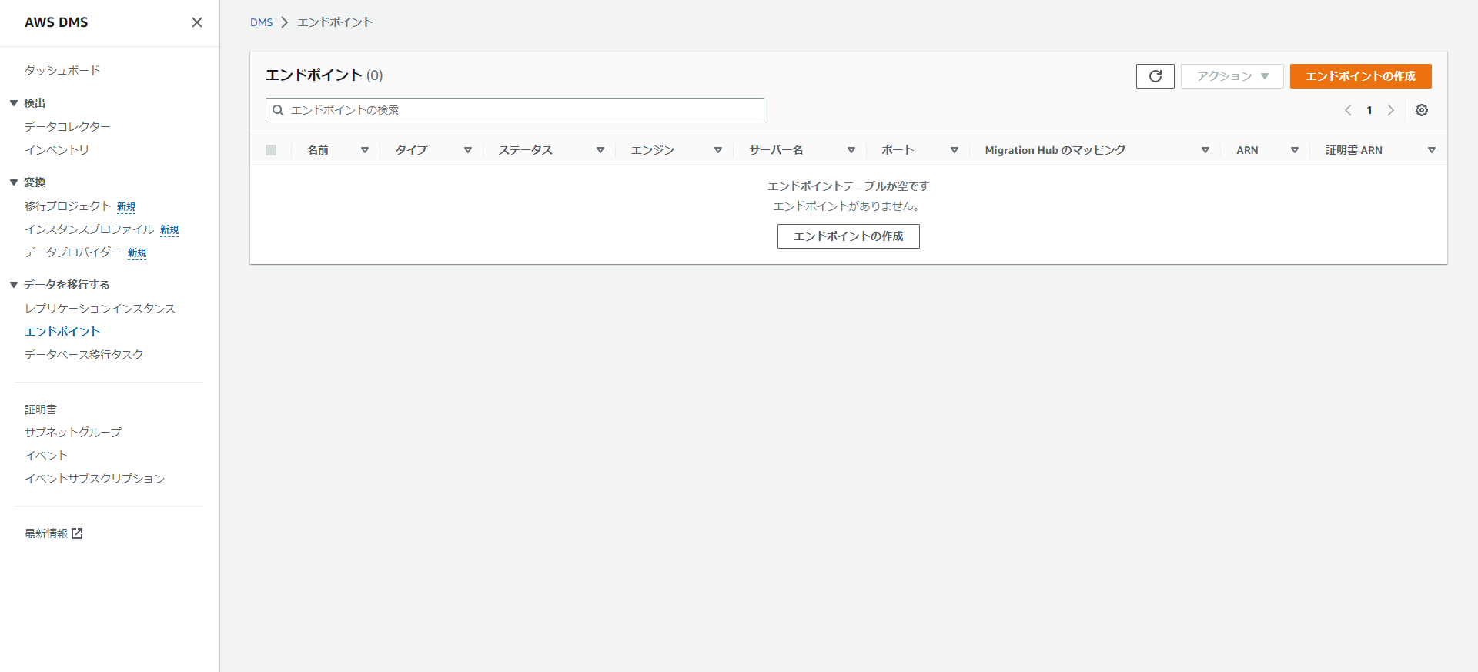Image resolution: width=1478 pixels, height=672 pixels.
Task: Click orange エンドポイントの作成 button
Action: point(1360,76)
